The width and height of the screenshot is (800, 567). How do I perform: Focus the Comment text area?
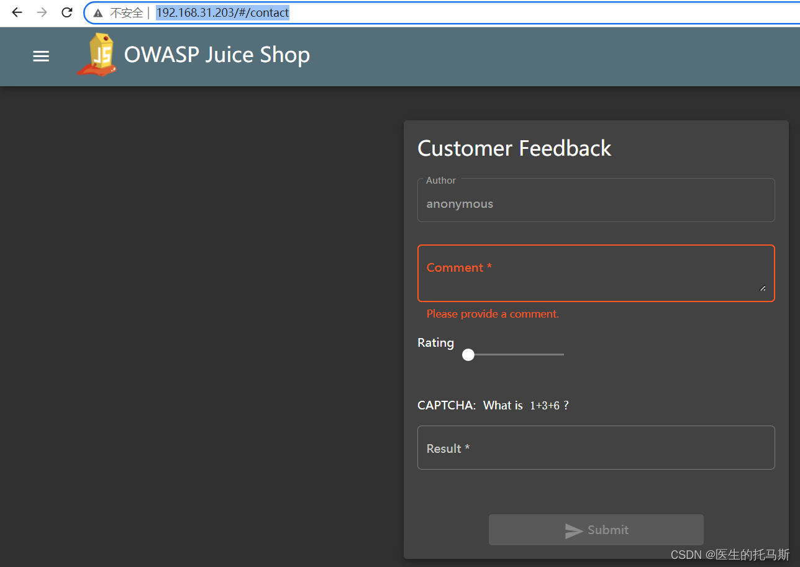point(596,273)
